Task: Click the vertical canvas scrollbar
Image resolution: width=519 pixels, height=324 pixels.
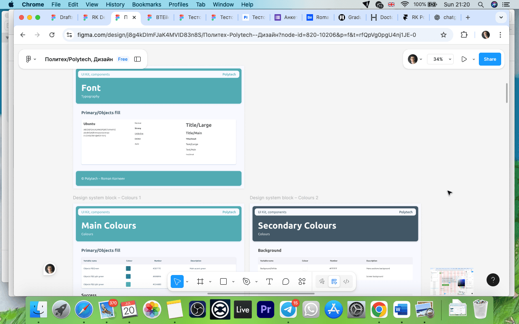Action: (506, 93)
